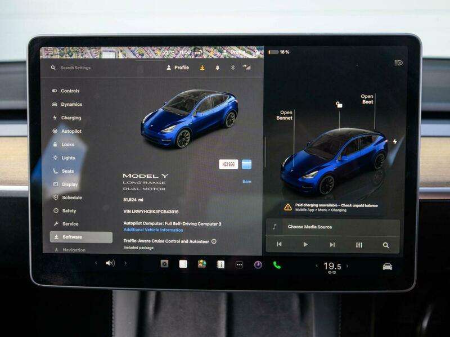Open Additional Vehicle Information link
Screen dimensions: 450x337
153,230
